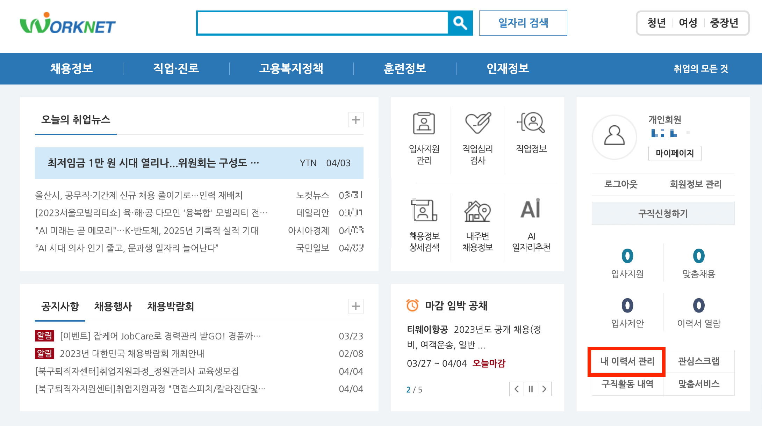Open 마이페이지
The width and height of the screenshot is (762, 426).
click(x=674, y=154)
